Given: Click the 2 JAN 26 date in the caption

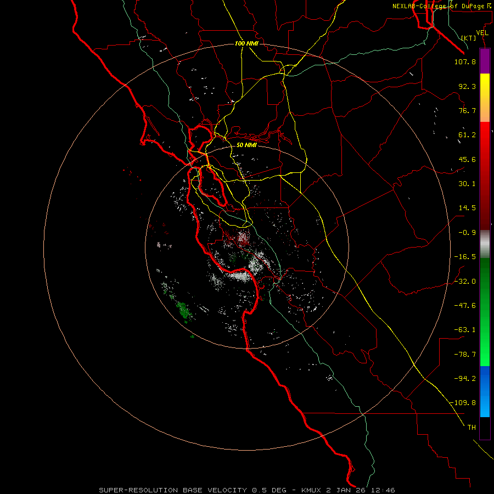Looking at the screenshot, I should click(346, 490).
